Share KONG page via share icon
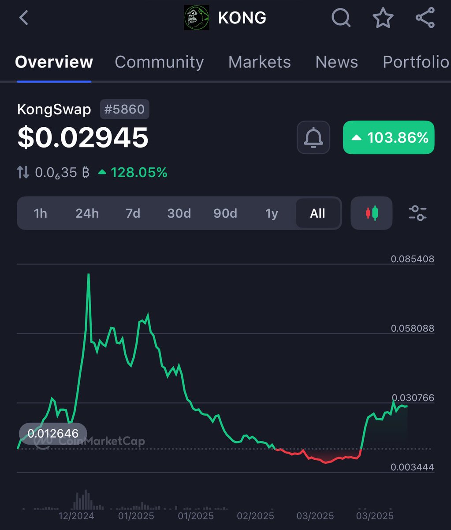Image resolution: width=451 pixels, height=530 pixels. (x=425, y=18)
